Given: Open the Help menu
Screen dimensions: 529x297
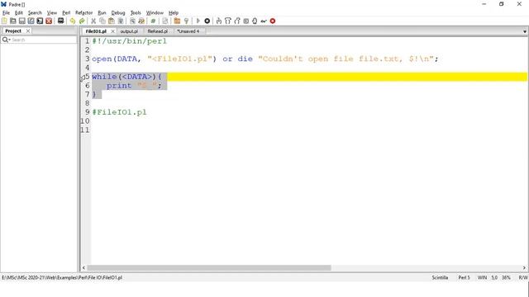Looking at the screenshot, I should [x=174, y=13].
